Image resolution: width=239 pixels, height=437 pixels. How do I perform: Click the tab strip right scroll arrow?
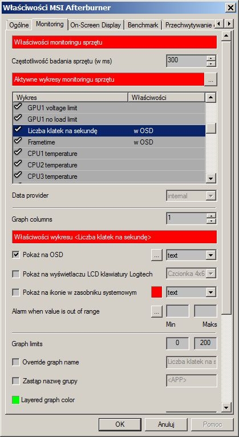[229, 23]
